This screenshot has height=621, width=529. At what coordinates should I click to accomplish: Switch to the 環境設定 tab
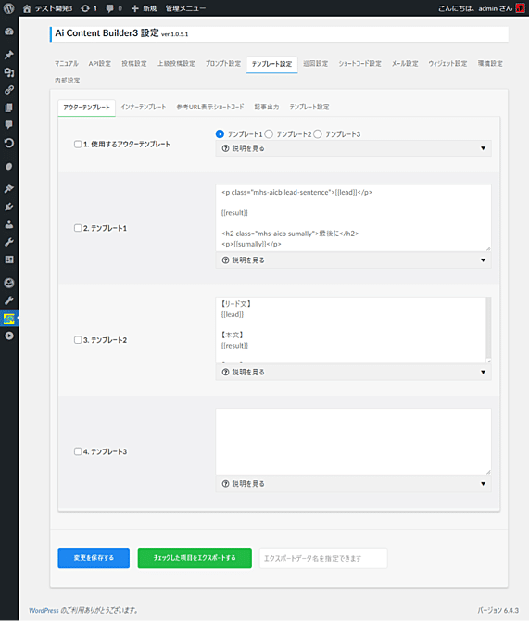tap(490, 63)
